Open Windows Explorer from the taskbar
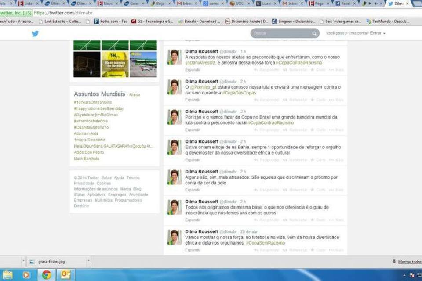Viewport: 422px width, 281px height. 7,275
